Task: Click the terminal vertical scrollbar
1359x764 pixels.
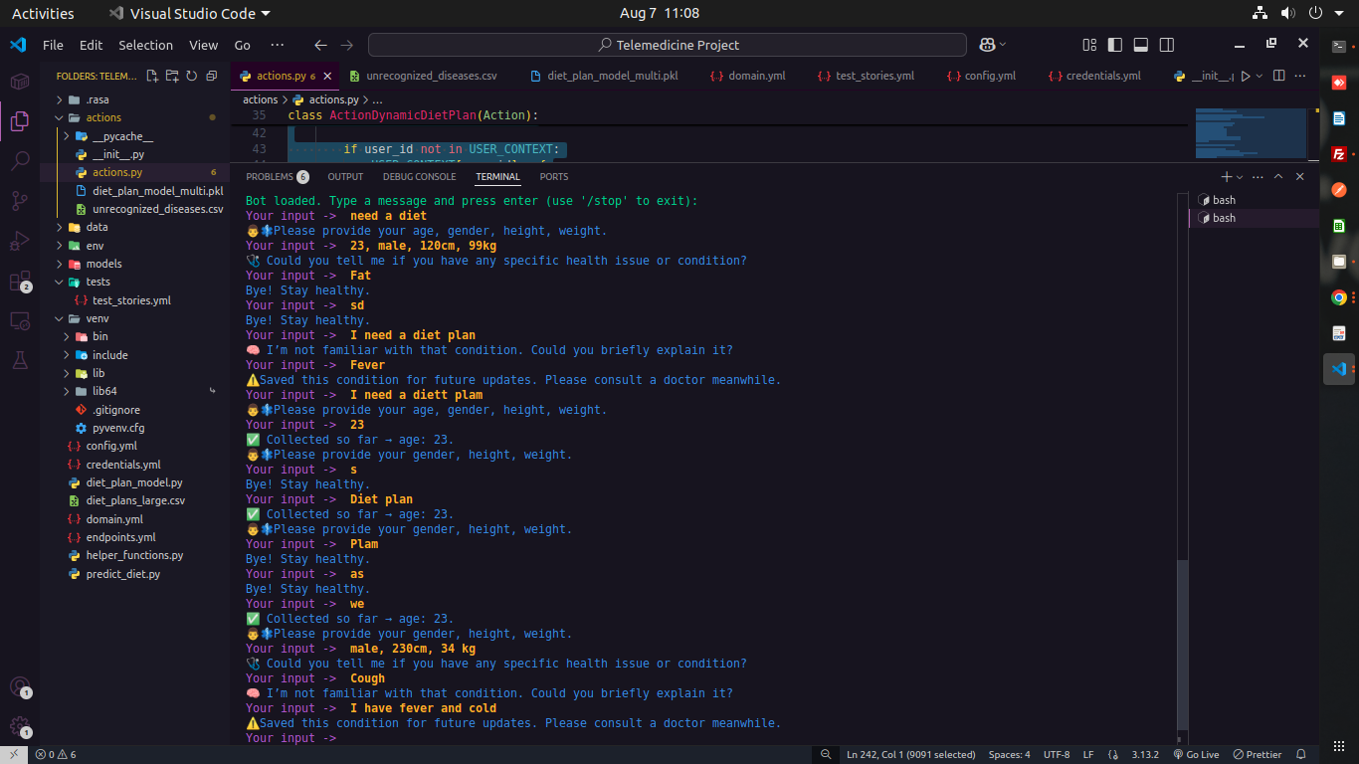Action: (x=1183, y=647)
